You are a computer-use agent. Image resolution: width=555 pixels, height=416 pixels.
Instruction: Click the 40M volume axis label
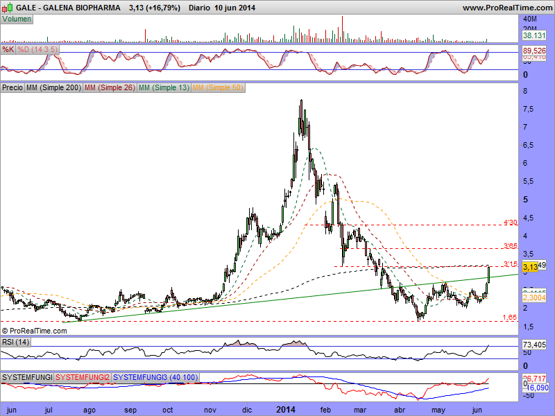[530, 19]
